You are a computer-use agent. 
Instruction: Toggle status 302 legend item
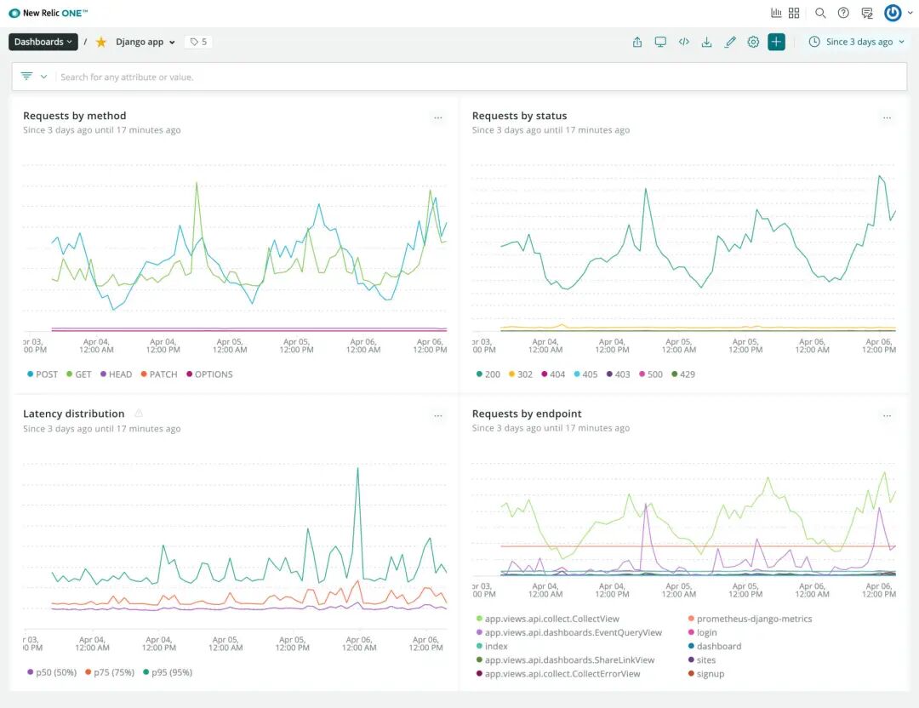point(521,374)
